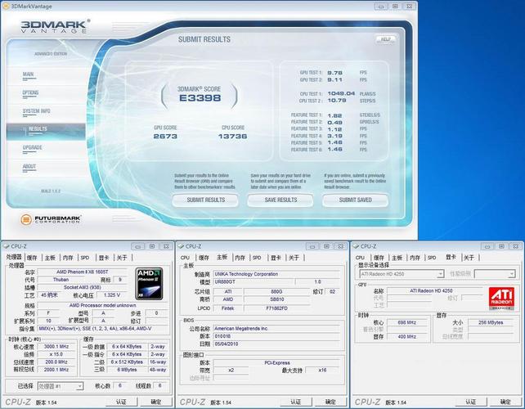The image size is (525, 409).
Task: Click the GPU score value 2673
Action: pyautogui.click(x=165, y=137)
